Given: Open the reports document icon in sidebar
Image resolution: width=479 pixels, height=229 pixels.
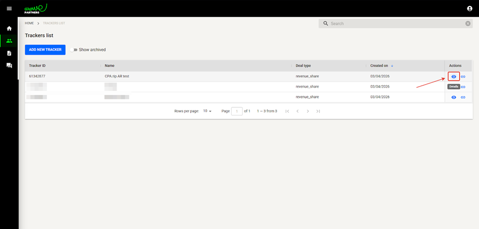Looking at the screenshot, I should (x=9, y=53).
